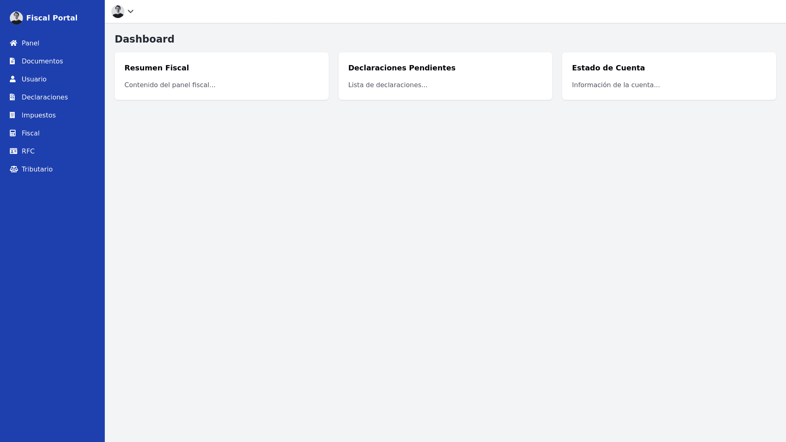Open the user account dropdown chevron
This screenshot has width=786, height=442.
click(x=131, y=11)
